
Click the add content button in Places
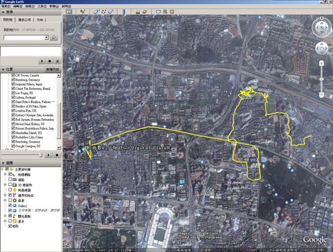52,69
